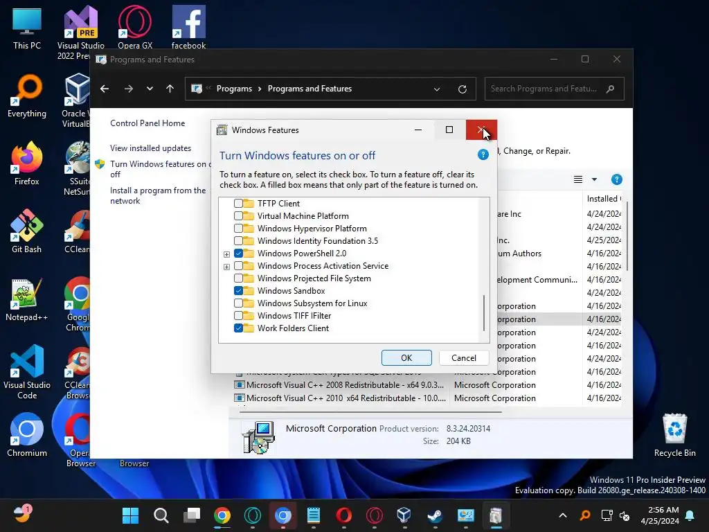Open address bar history dropdown
The width and height of the screenshot is (709, 532).
pyautogui.click(x=437, y=89)
